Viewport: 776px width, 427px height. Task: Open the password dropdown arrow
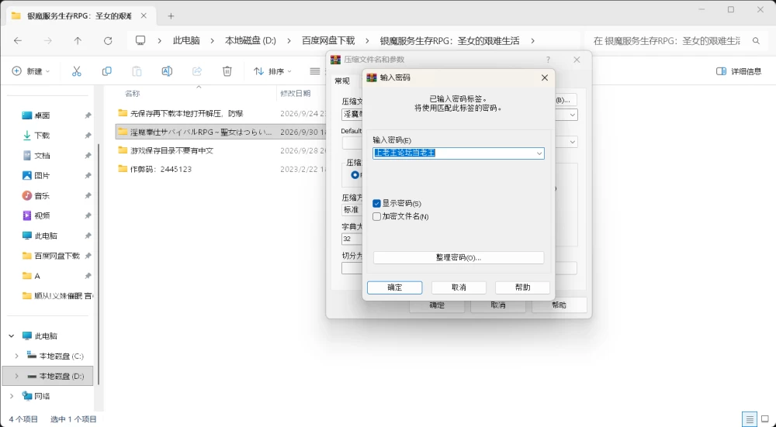click(x=539, y=153)
